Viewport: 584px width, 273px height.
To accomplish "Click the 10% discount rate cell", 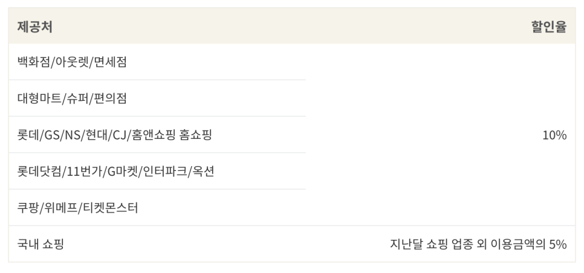I will tap(554, 135).
